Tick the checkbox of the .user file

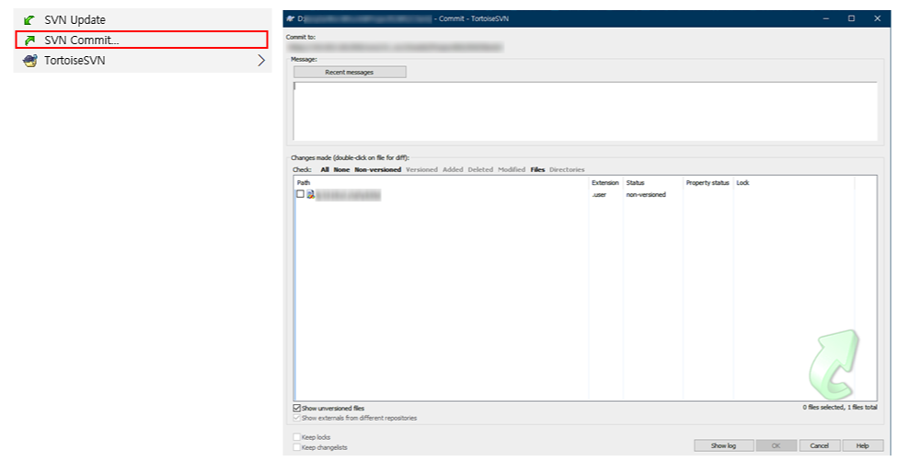300,194
